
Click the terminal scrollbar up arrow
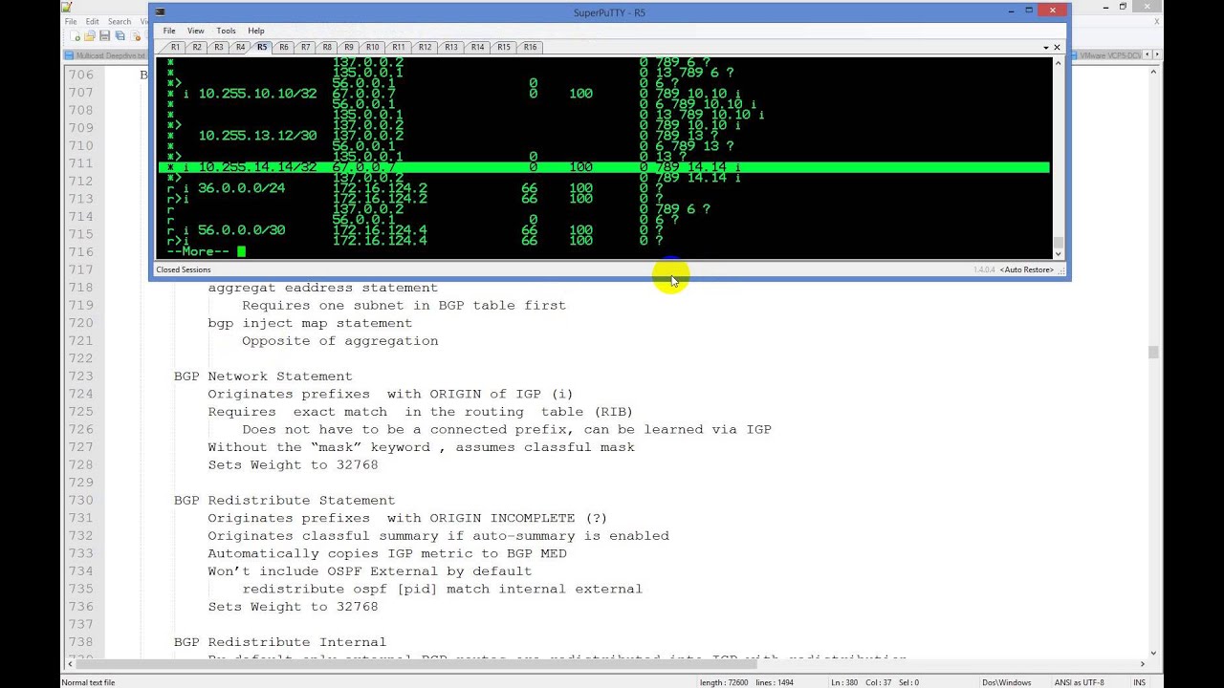pyautogui.click(x=1058, y=62)
